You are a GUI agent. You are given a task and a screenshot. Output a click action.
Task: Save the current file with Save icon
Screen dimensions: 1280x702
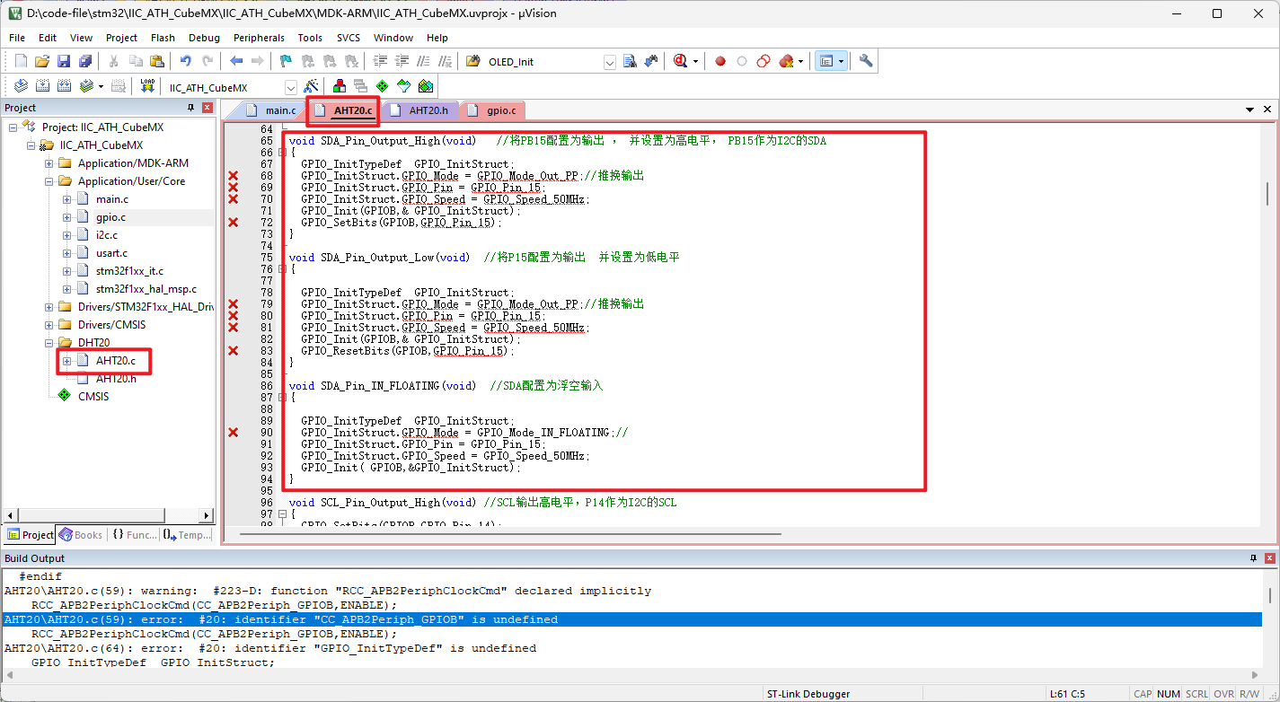pyautogui.click(x=64, y=61)
